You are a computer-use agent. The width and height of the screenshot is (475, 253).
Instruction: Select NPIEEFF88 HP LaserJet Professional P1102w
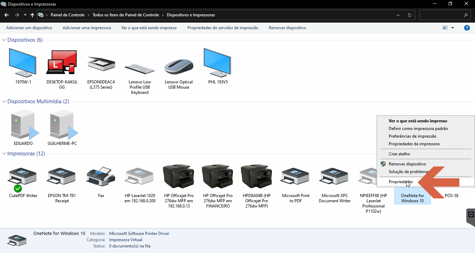pyautogui.click(x=368, y=177)
